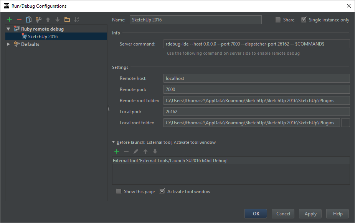This screenshot has height=223, width=355.
Task: Click into the Remote host field
Action: [x=256, y=78]
